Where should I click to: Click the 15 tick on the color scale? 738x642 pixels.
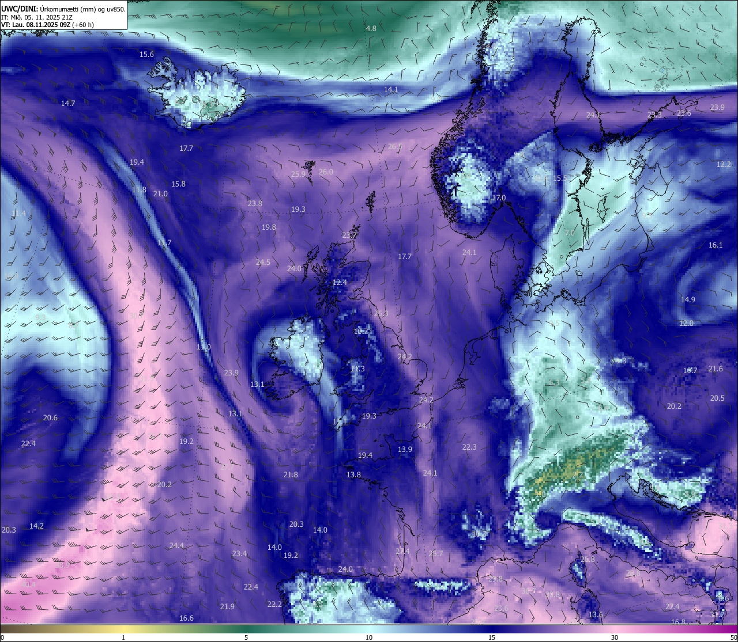[x=492, y=637]
